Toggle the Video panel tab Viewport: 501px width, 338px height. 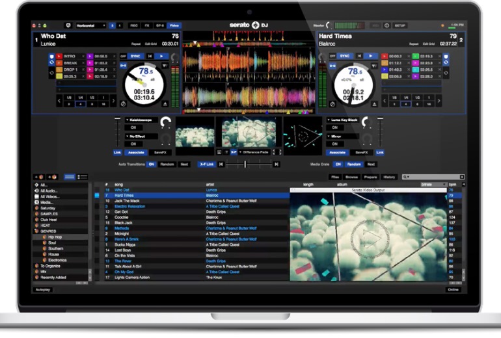point(174,25)
